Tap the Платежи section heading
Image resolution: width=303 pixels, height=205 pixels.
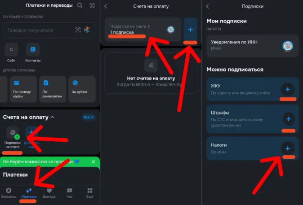click(15, 175)
